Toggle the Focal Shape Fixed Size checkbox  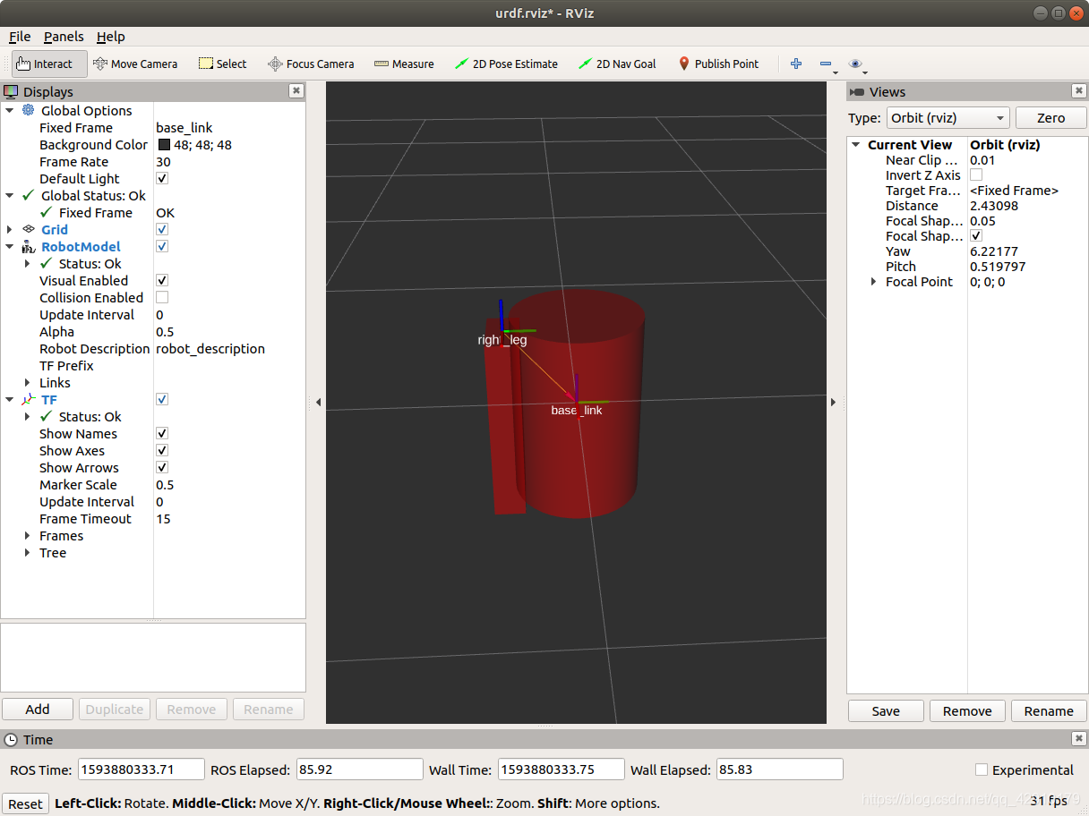(x=976, y=235)
